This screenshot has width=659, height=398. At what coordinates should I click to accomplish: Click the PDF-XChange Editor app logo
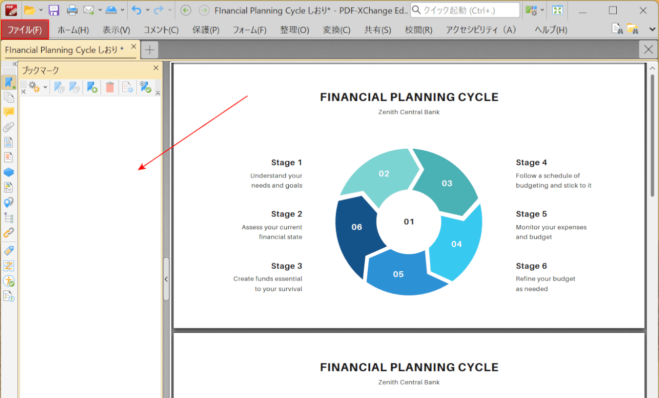[11, 10]
